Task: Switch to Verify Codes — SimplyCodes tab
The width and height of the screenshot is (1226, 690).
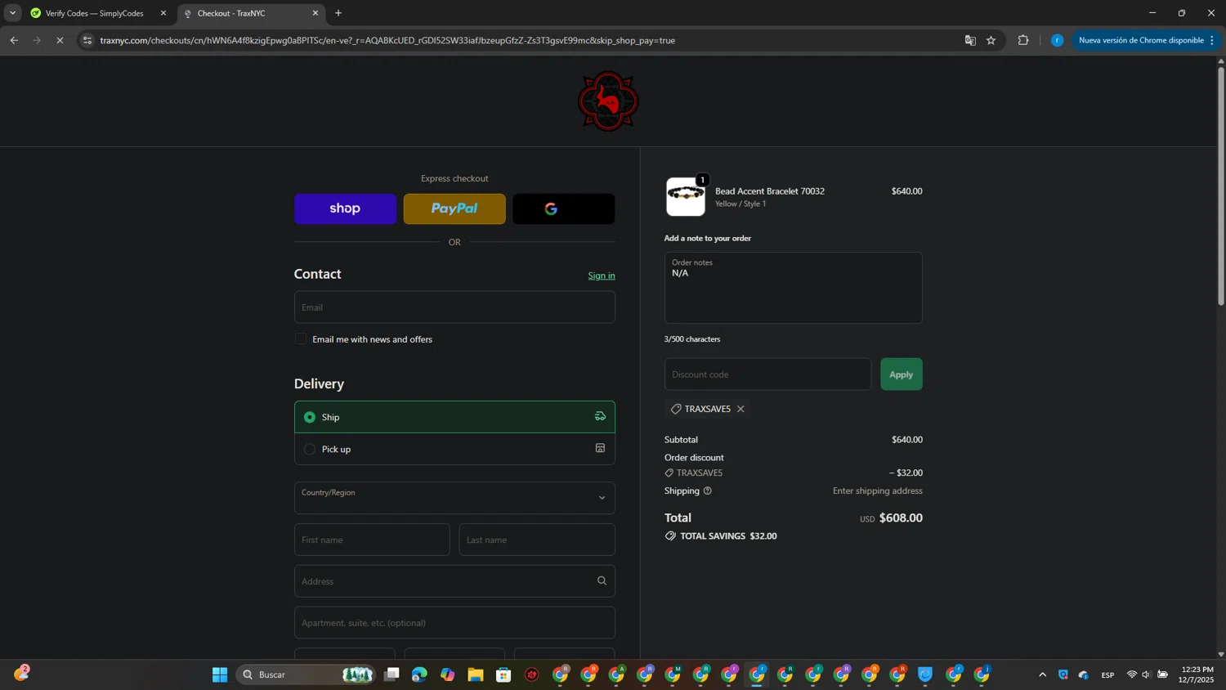Action: pos(94,13)
